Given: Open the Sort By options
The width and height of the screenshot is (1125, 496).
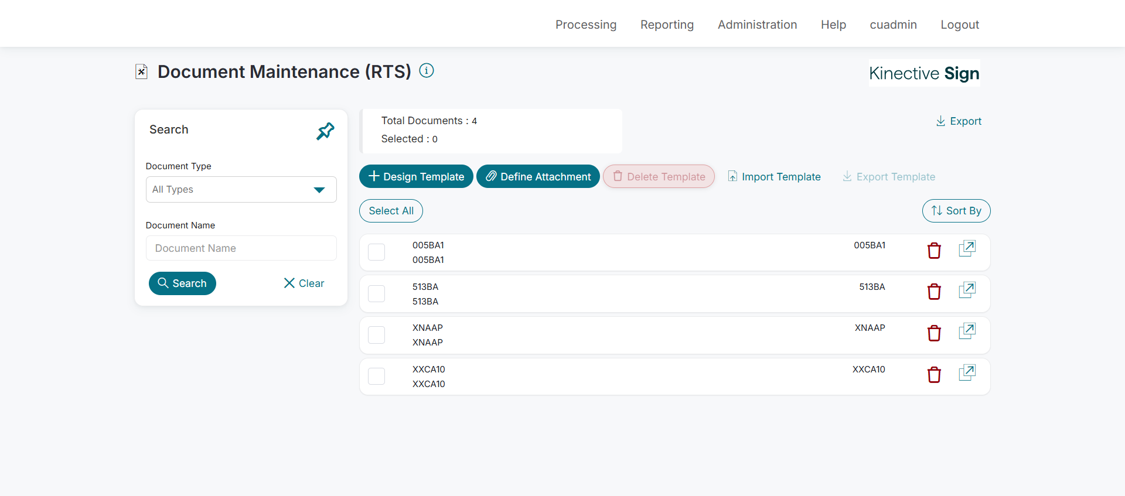Looking at the screenshot, I should (956, 211).
